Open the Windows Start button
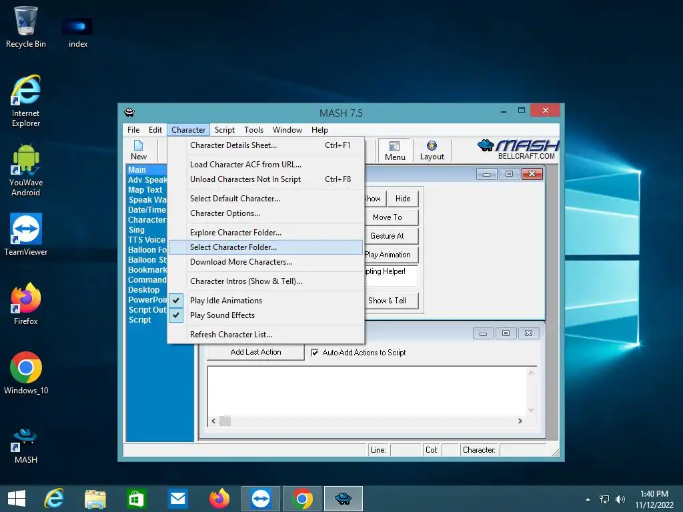The width and height of the screenshot is (683, 512). point(17,499)
